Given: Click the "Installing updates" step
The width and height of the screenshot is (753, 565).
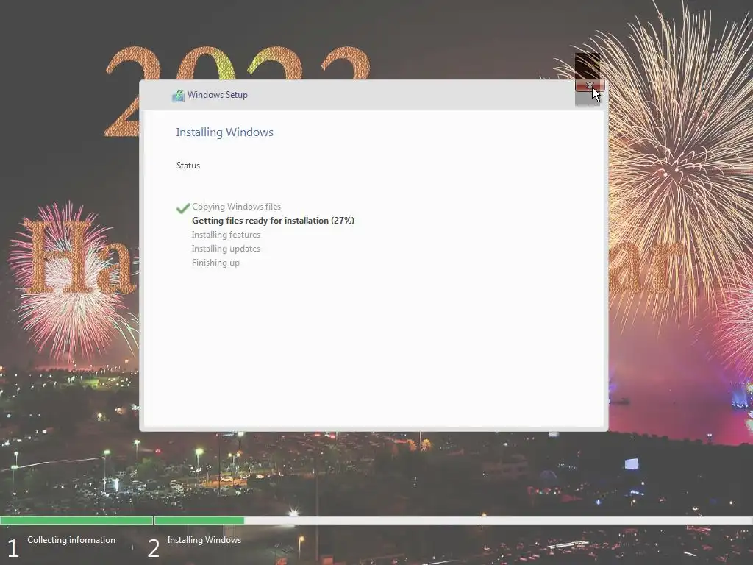Looking at the screenshot, I should pyautogui.click(x=226, y=249).
